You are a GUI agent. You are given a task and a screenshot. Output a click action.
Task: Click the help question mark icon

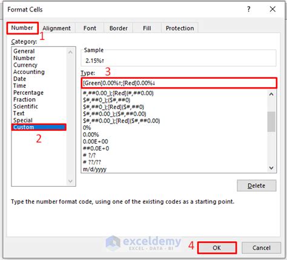coord(249,9)
